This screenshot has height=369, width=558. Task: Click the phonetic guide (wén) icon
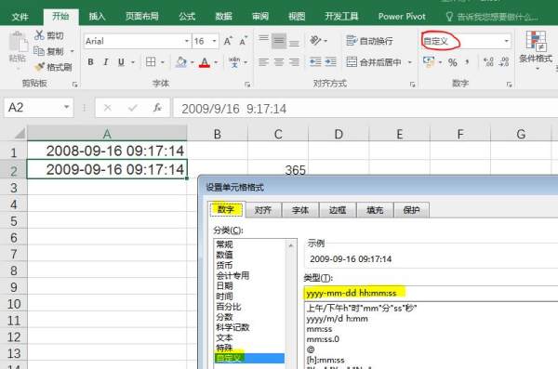(x=234, y=62)
